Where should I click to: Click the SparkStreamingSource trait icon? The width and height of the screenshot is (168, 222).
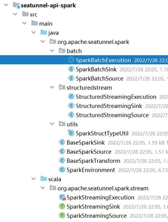click(x=62, y=215)
